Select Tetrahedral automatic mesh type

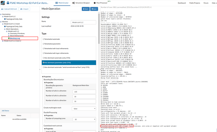(x=43, y=39)
